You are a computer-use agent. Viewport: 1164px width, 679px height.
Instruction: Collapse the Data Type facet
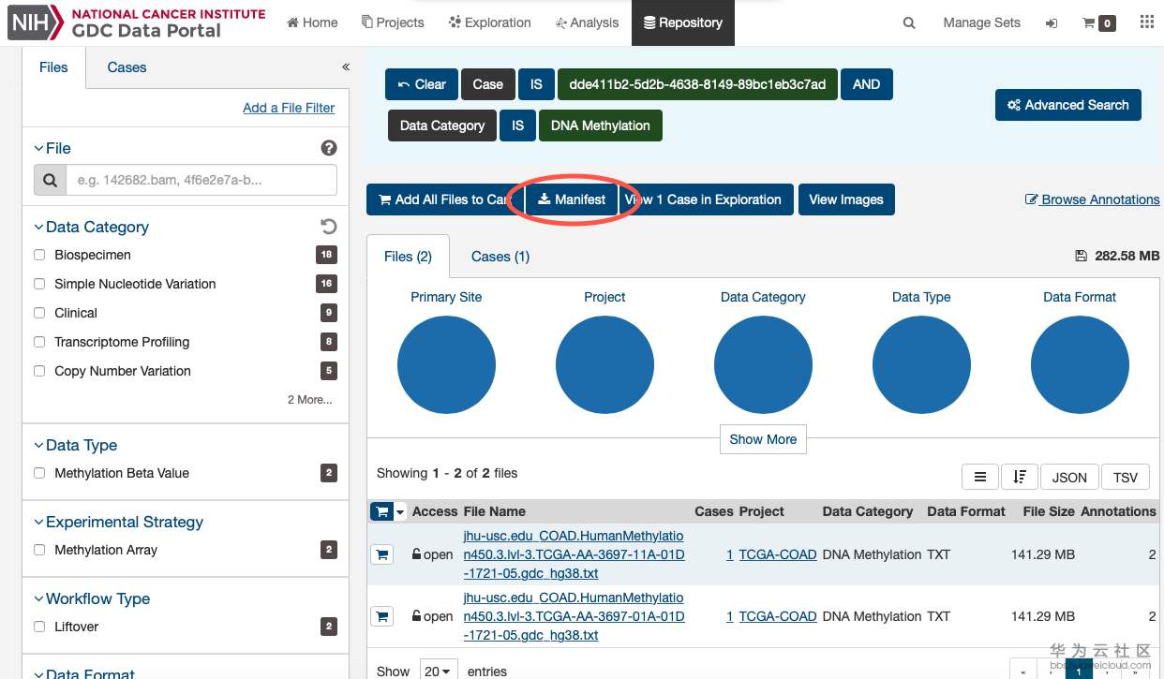75,445
